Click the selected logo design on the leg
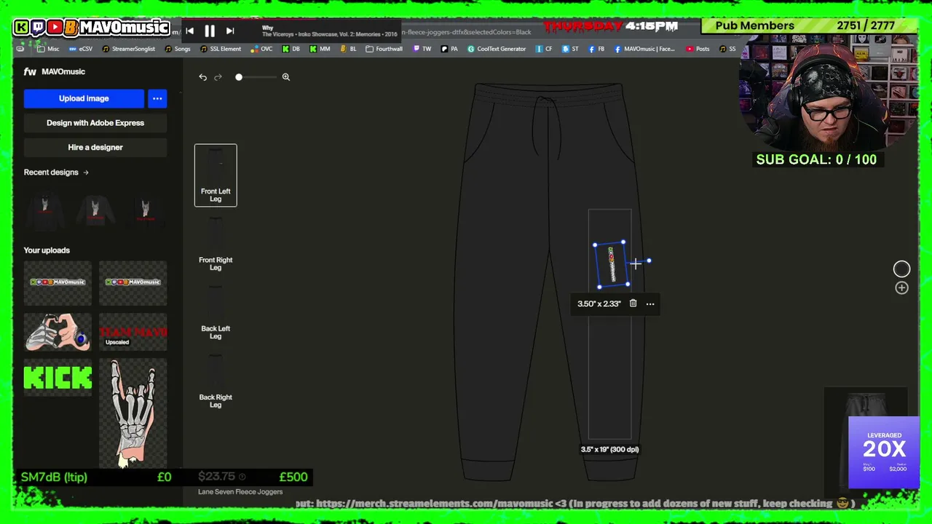 (x=612, y=265)
